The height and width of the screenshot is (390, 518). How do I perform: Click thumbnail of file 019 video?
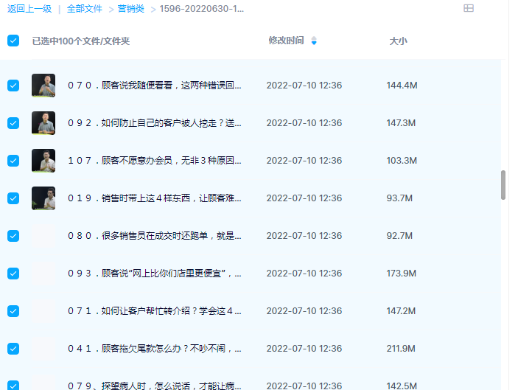pos(43,198)
